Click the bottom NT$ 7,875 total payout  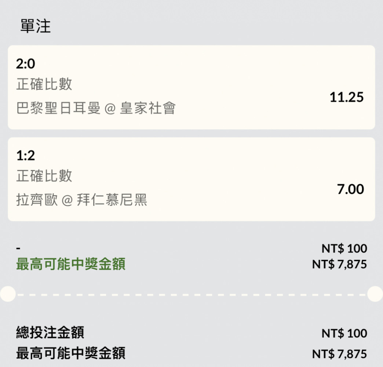[339, 354]
